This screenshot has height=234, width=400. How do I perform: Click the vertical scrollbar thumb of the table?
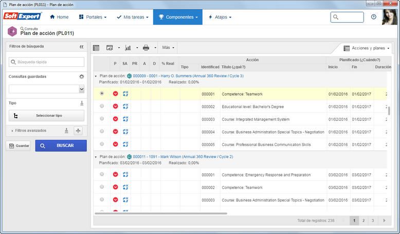click(x=389, y=111)
